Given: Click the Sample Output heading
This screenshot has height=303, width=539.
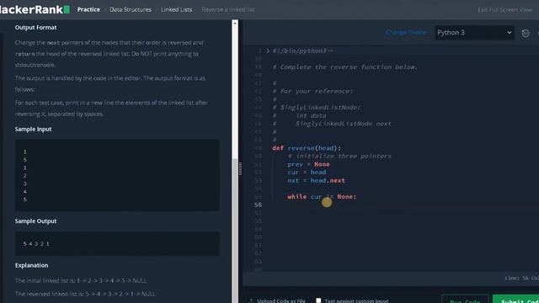Looking at the screenshot, I should click(x=35, y=221).
